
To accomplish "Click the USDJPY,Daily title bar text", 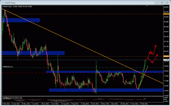I will pyautogui.click(x=10, y=3).
